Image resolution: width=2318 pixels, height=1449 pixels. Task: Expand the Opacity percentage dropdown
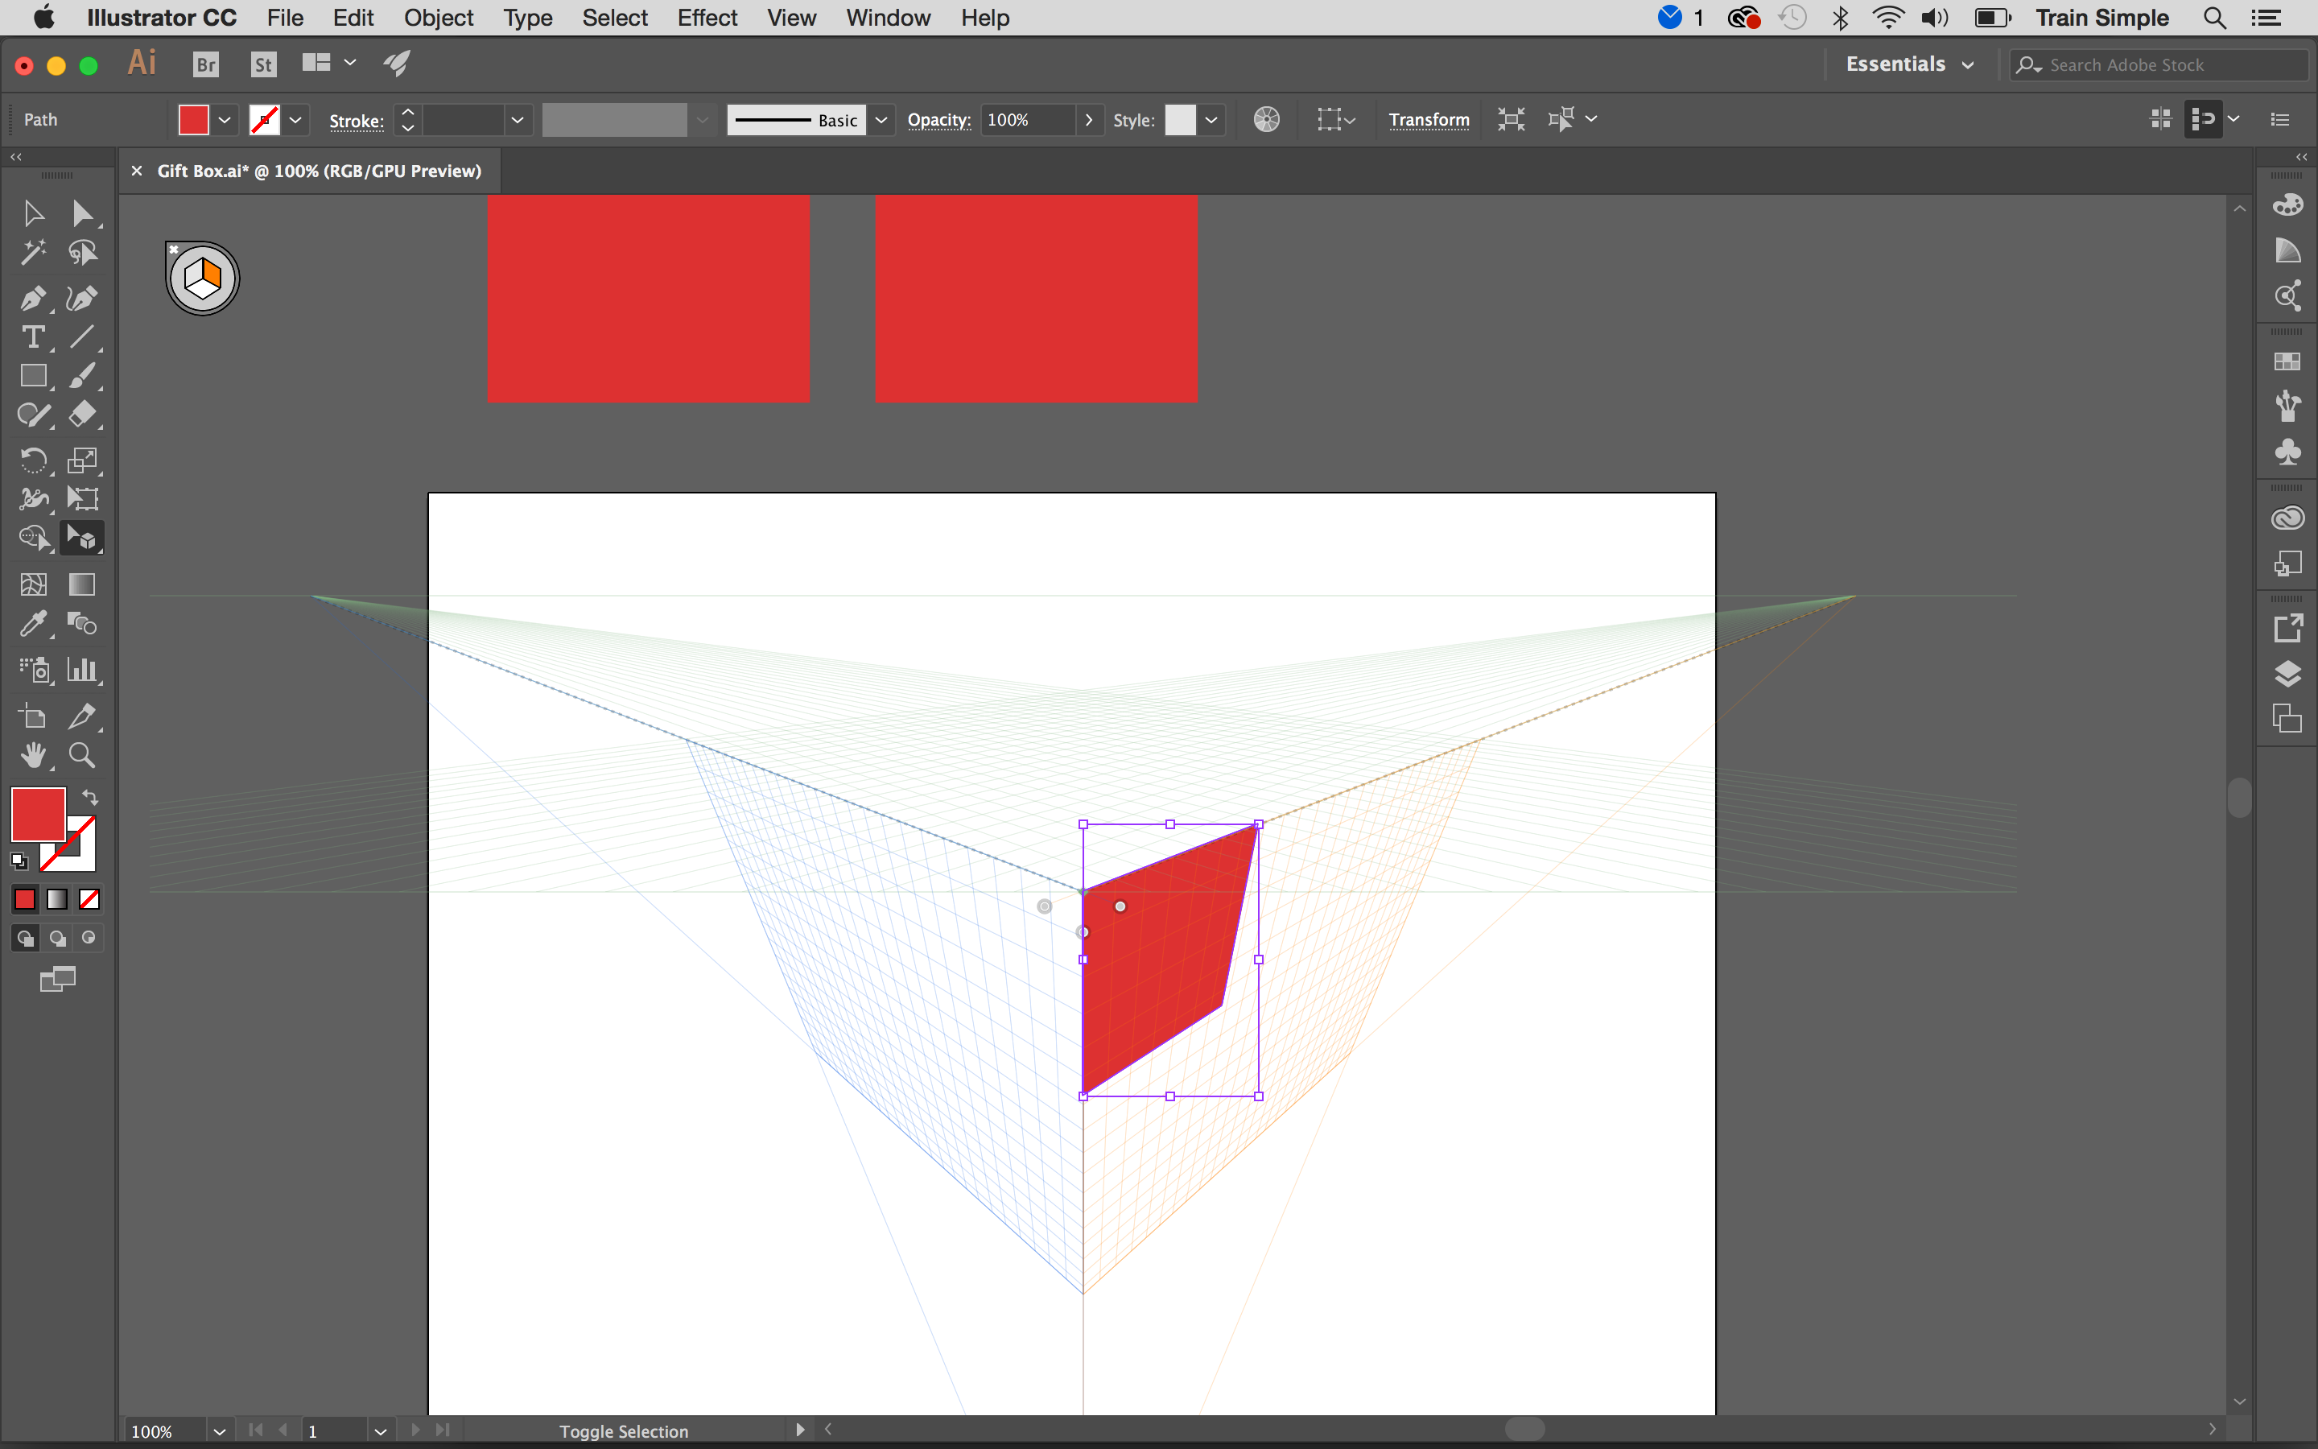pyautogui.click(x=1087, y=118)
